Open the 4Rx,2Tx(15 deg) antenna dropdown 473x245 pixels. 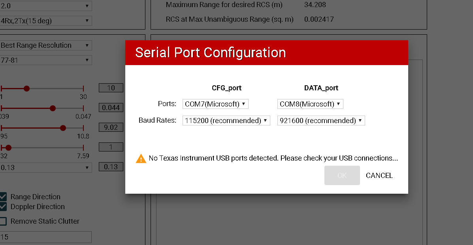point(45,21)
